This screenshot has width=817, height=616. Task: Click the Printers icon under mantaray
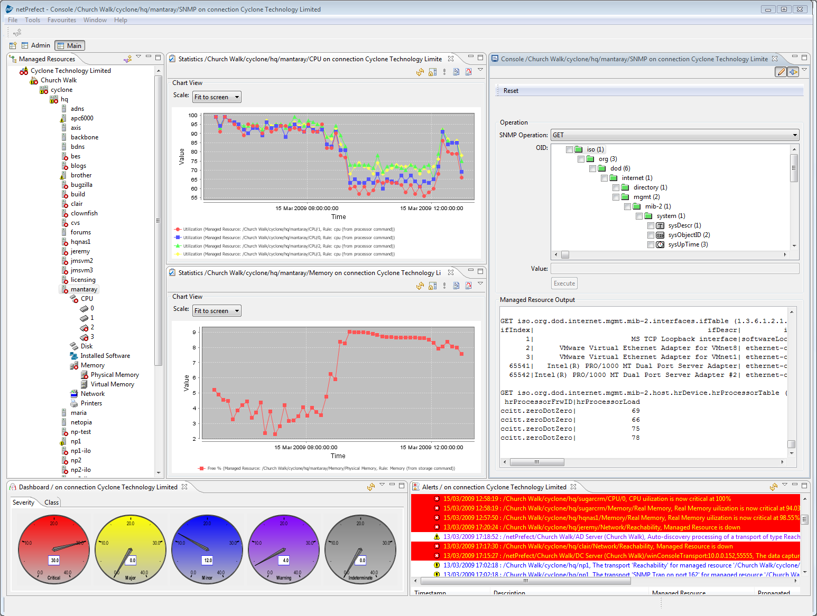pos(74,403)
